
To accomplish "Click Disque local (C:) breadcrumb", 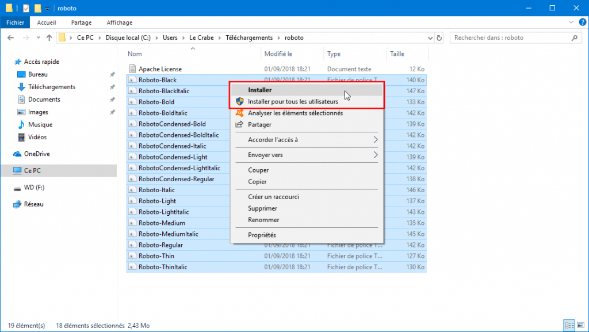I will point(128,37).
